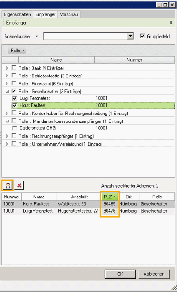The height and width of the screenshot is (292, 177).
Task: Select the Calderonetest OHG entry text
Action: [38, 128]
